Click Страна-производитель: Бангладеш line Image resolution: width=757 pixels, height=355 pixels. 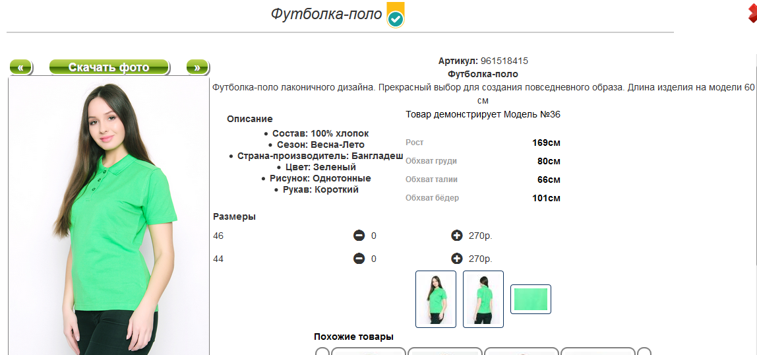[x=320, y=156]
